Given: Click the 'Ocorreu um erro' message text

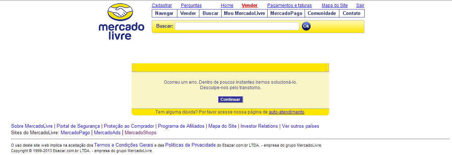Looking at the screenshot, I should (x=230, y=82).
